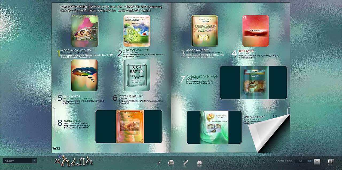Image resolution: width=342 pixels, height=170 pixels.
Task: Open book 4 cover with red background
Action: pos(256,31)
